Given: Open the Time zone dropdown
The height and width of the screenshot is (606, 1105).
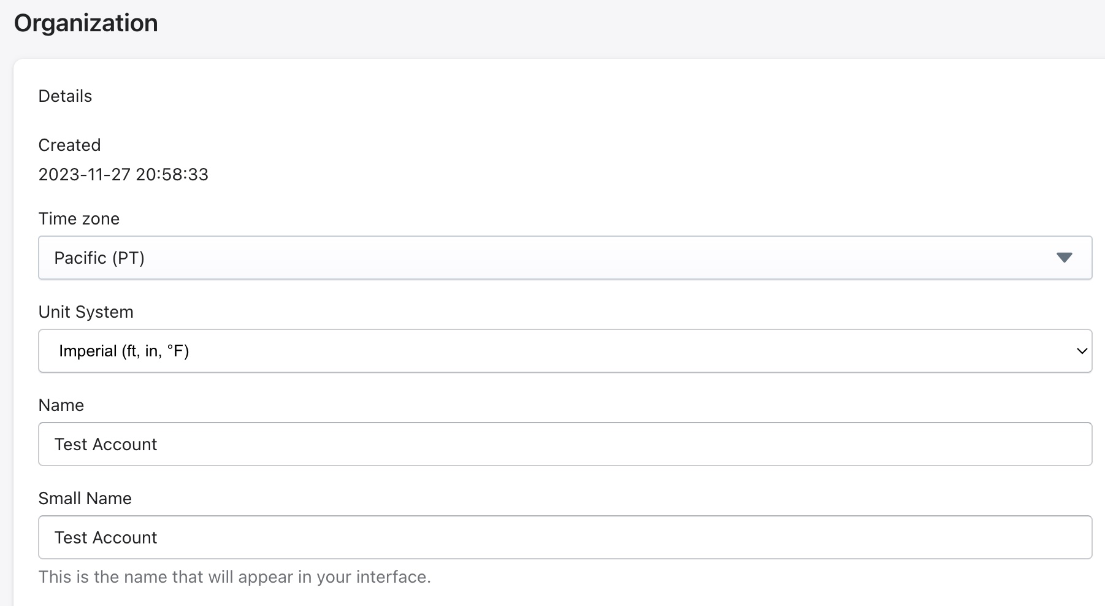Looking at the screenshot, I should [564, 258].
